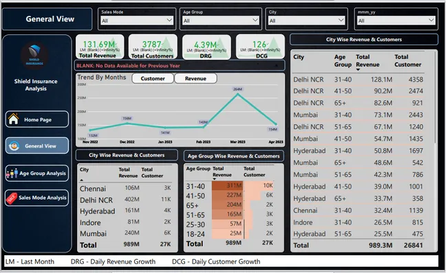The image size is (447, 273).
Task: Select Hyderabad 41-50 row with 39.0M
Action: tap(358, 187)
